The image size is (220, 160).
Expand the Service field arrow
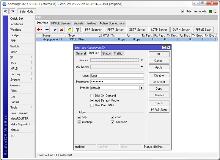tap(142, 60)
